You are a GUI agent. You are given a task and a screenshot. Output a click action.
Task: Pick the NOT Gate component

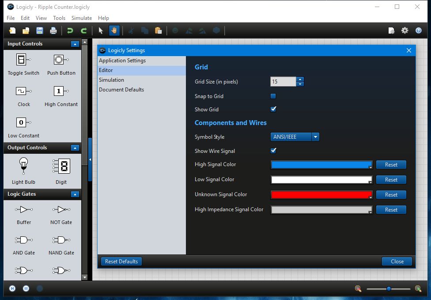[61, 215]
